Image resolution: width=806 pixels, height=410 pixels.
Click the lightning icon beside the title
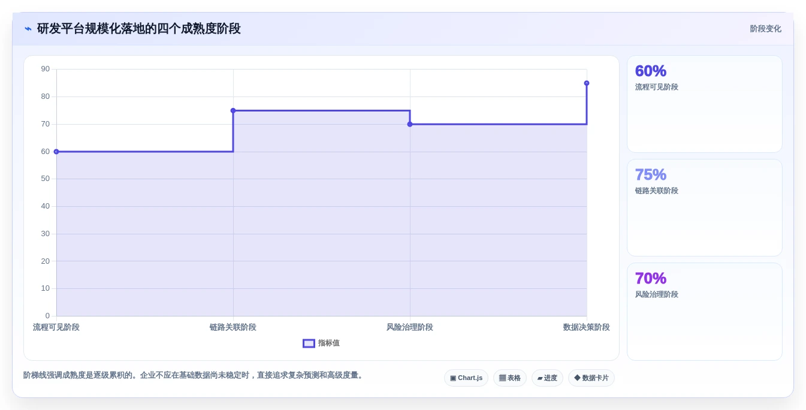tap(28, 29)
